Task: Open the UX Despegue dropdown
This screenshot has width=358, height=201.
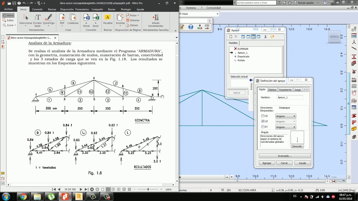Action: (x=286, y=116)
